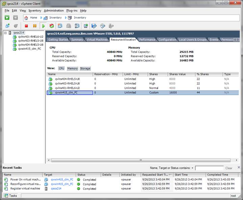
Task: Switch to the Virtual Machines tab
Action: (x=97, y=40)
